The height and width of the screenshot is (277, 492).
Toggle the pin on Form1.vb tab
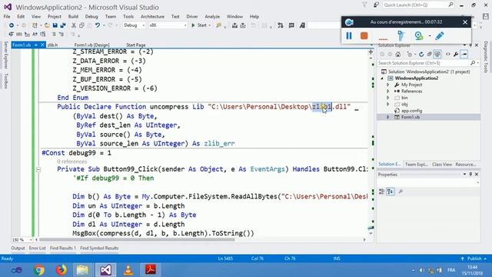pyautogui.click(x=36, y=45)
